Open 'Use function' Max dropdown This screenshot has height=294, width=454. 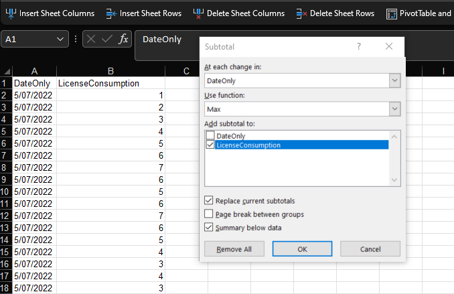tap(394, 109)
